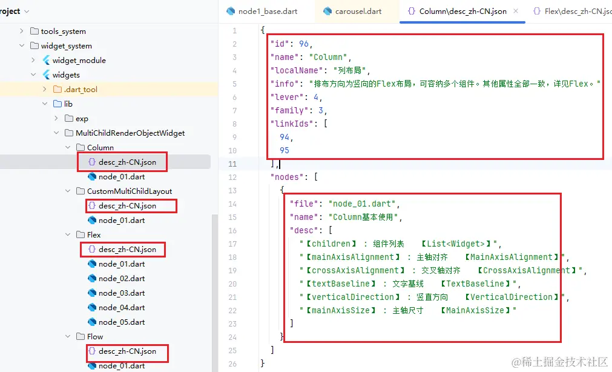This screenshot has width=612, height=372.
Task: Click the Dart icon of node_02.dart
Action: click(x=92, y=278)
